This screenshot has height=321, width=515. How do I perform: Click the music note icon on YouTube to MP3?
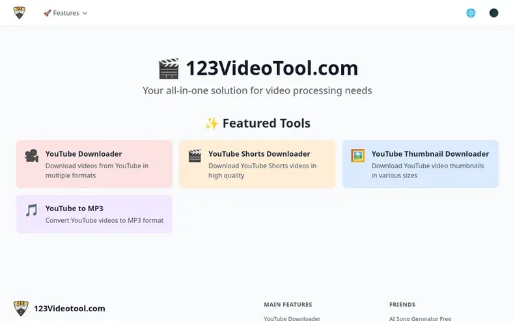31,210
